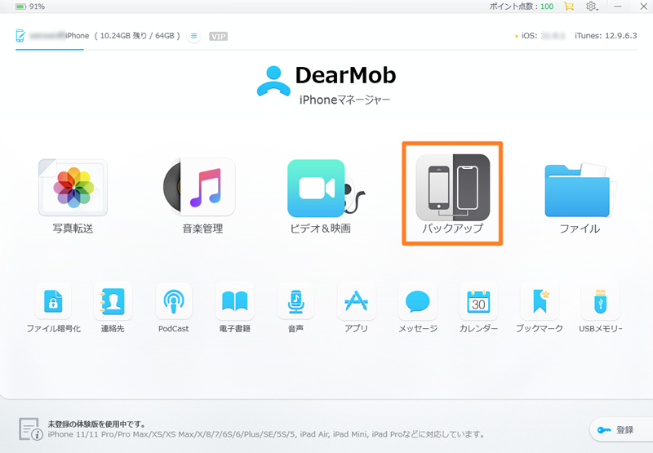Screen dimensions: 653x453
Task: Open the 電子書籍 e-book icon
Action: click(235, 301)
